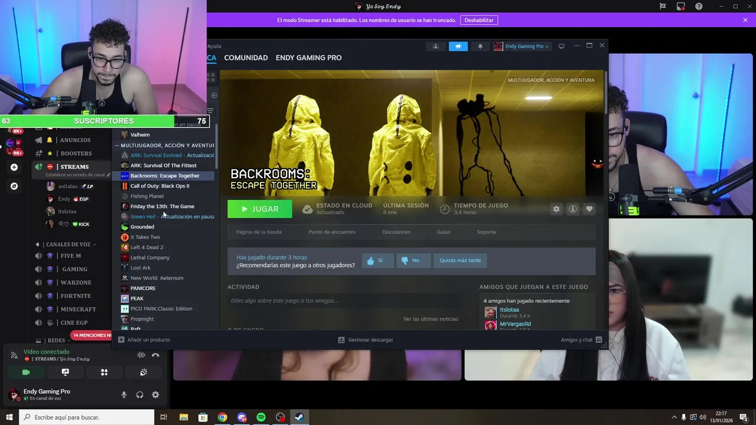Show Backrooms game info icon
The image size is (756, 425).
(572, 209)
